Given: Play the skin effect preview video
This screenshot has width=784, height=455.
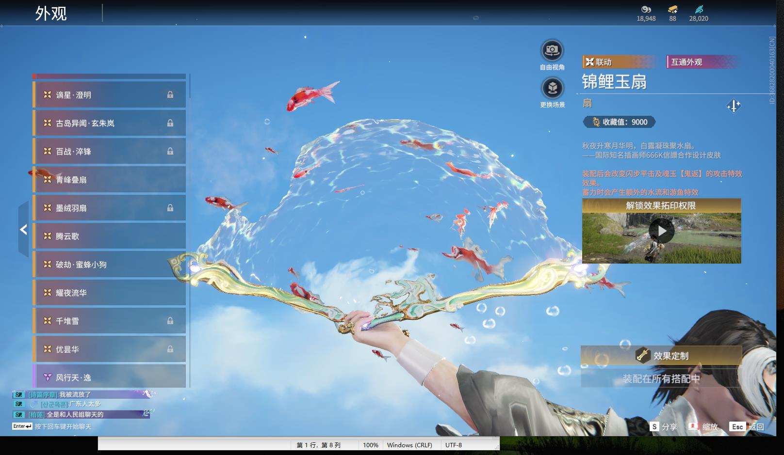Looking at the screenshot, I should [x=661, y=231].
